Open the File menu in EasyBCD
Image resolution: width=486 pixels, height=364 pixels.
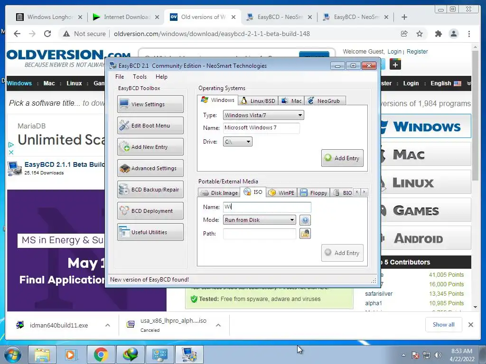pos(120,77)
